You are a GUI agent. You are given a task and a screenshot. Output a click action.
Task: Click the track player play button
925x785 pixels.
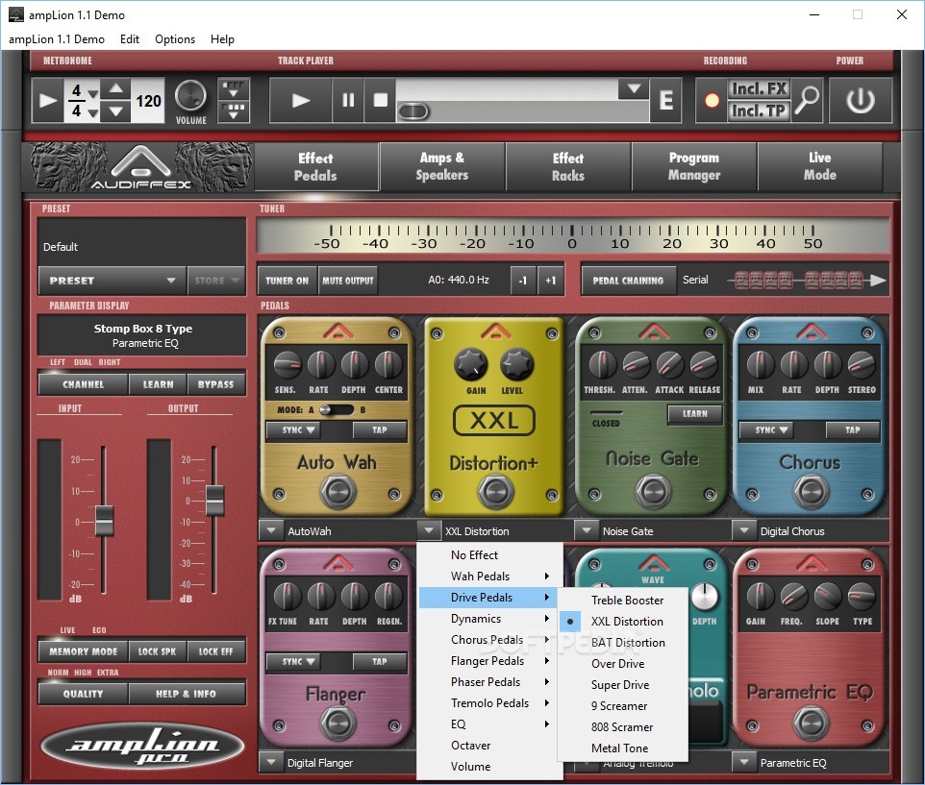click(x=301, y=100)
